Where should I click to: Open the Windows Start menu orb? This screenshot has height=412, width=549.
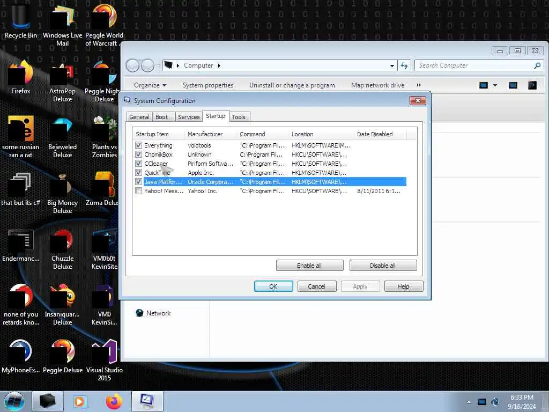(14, 401)
